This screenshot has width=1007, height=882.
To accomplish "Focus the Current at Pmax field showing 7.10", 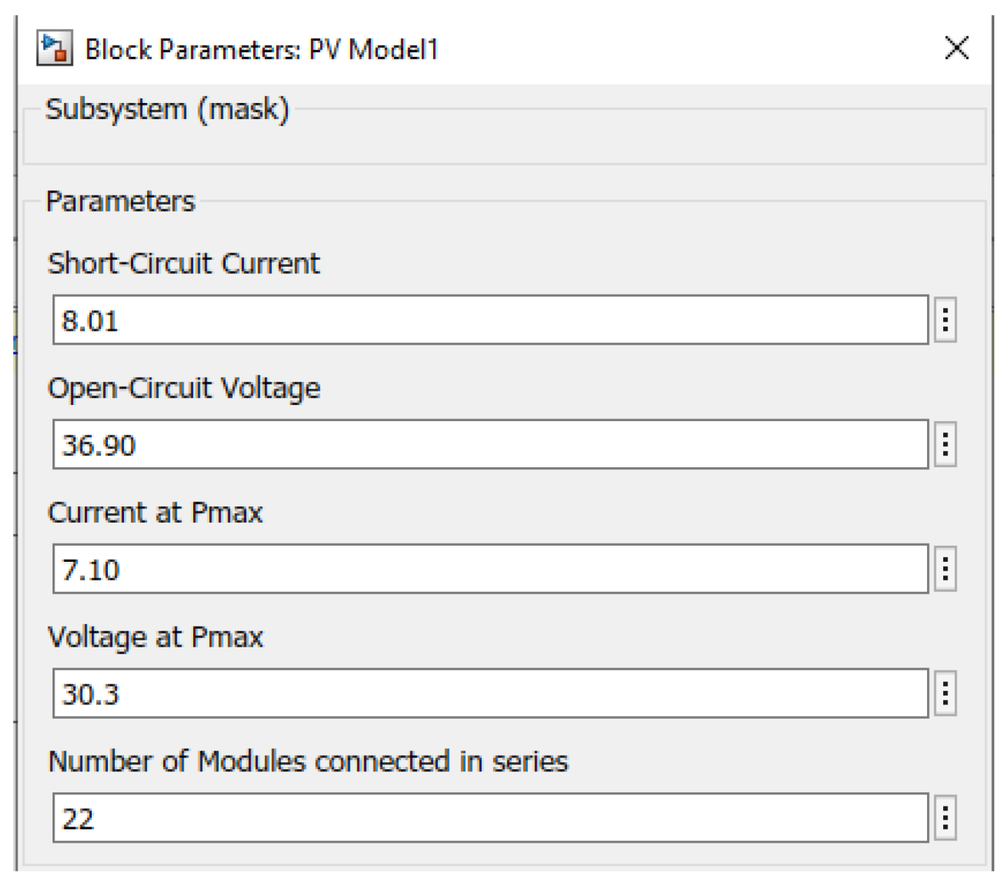I will [491, 569].
